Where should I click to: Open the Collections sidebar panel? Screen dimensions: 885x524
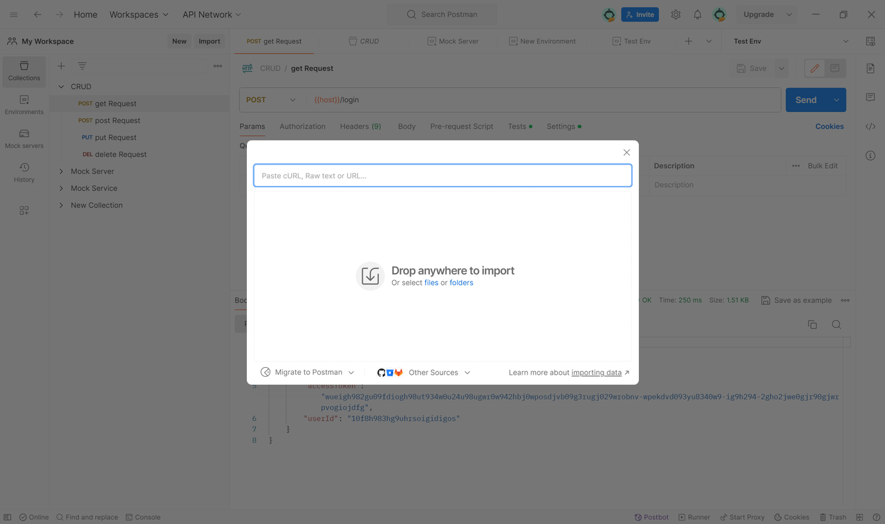(24, 71)
